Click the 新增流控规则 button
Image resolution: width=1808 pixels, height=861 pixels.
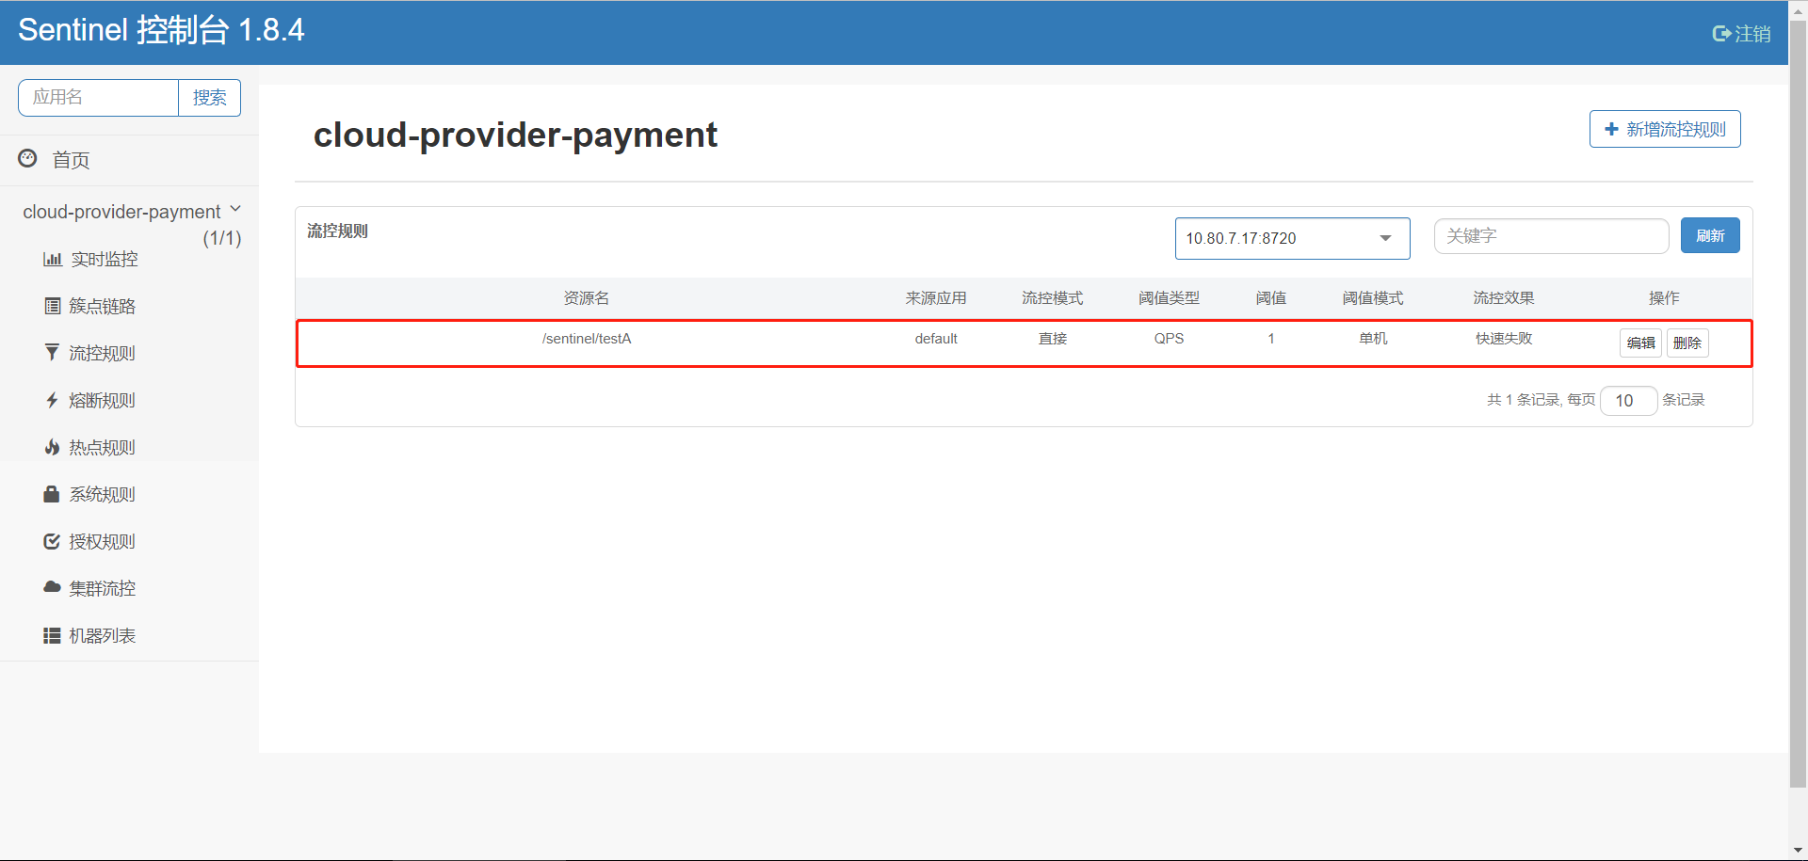pos(1665,129)
